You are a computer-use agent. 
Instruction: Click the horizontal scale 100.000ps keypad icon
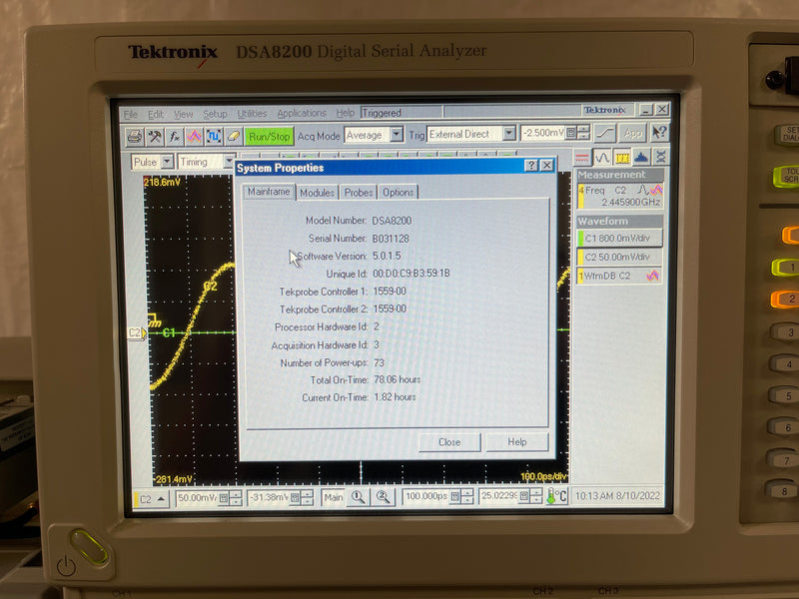[x=455, y=496]
